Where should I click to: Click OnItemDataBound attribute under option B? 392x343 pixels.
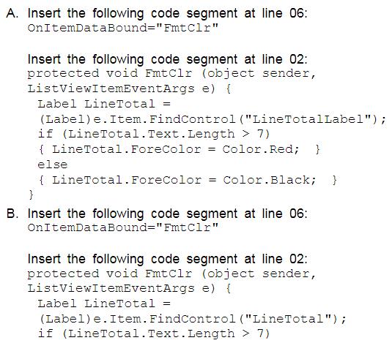coord(123,227)
